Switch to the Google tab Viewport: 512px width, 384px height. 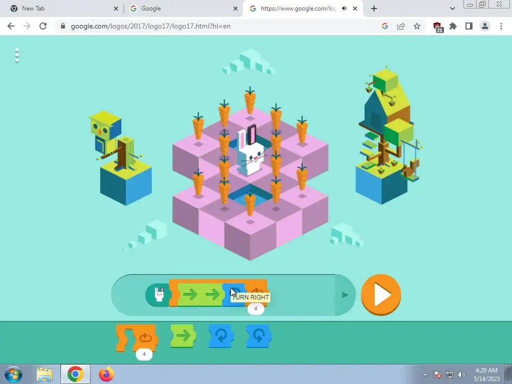[x=183, y=8]
